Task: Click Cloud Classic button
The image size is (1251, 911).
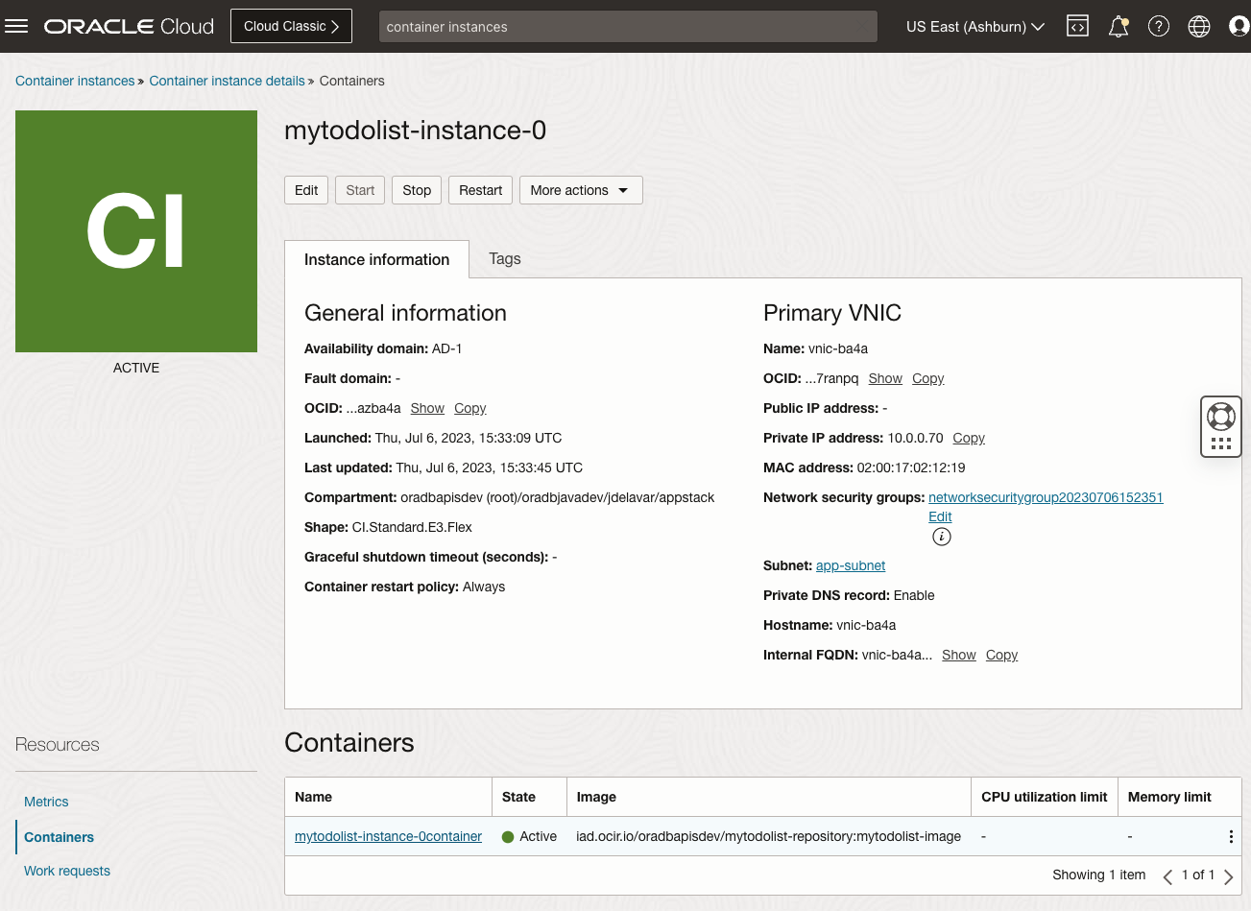Action: click(x=291, y=26)
